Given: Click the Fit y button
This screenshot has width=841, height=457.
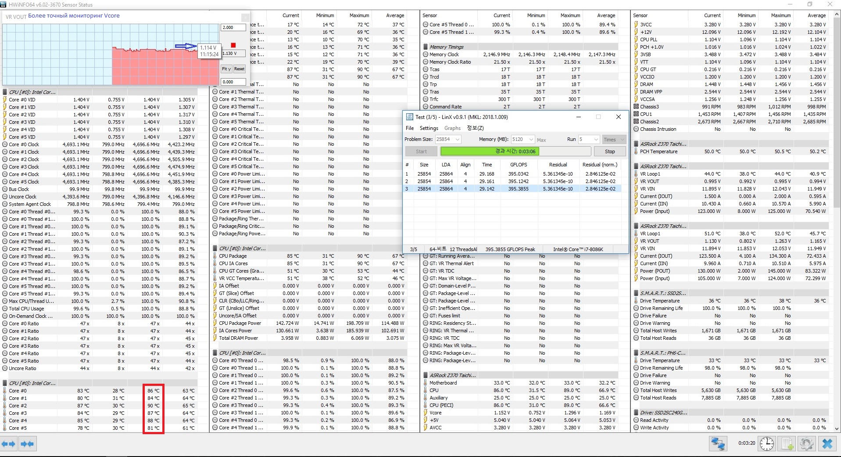Looking at the screenshot, I should coord(226,69).
